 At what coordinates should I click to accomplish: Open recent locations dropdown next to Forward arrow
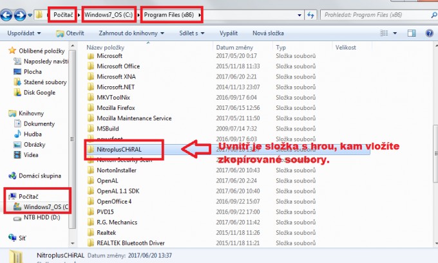(x=30, y=15)
